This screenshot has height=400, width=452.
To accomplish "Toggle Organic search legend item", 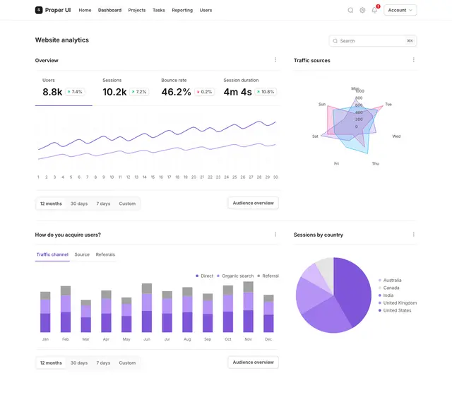I will (x=235, y=276).
